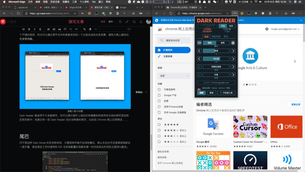The width and height of the screenshot is (305, 172).
Task: Reload the Chrome Web Store page
Action: (x=171, y=14)
